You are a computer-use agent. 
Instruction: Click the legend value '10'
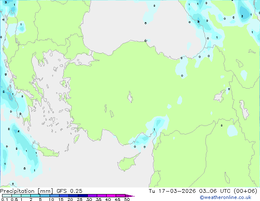pos(51,199)
